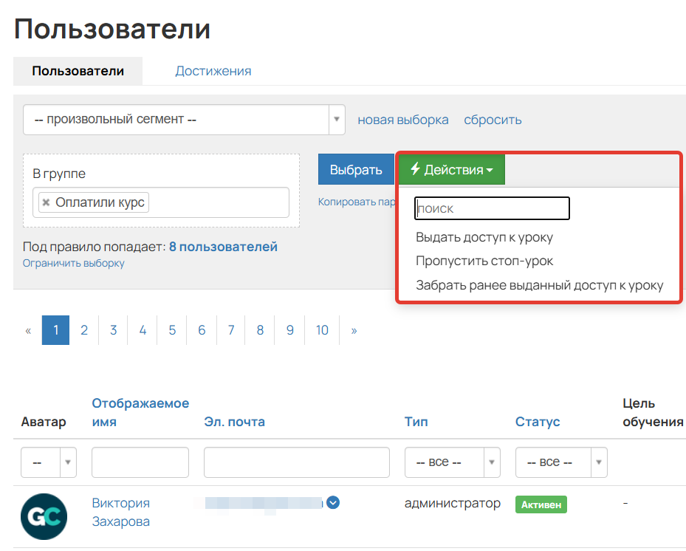Open the Статус filter dropdown
The width and height of the screenshot is (686, 551).
pos(560,462)
